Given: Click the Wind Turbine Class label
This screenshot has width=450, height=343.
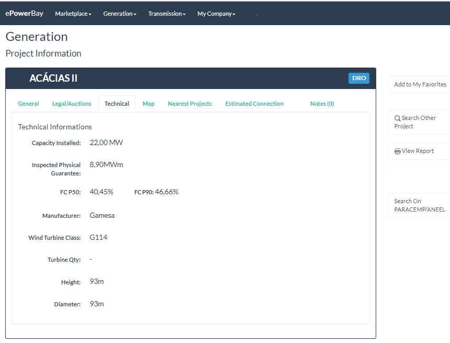Looking at the screenshot, I should click(x=54, y=238).
